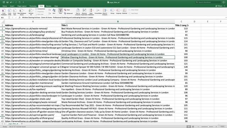This screenshot has width=227, height=128.
Task: Open the Page Layout tab
Action: [22, 6]
